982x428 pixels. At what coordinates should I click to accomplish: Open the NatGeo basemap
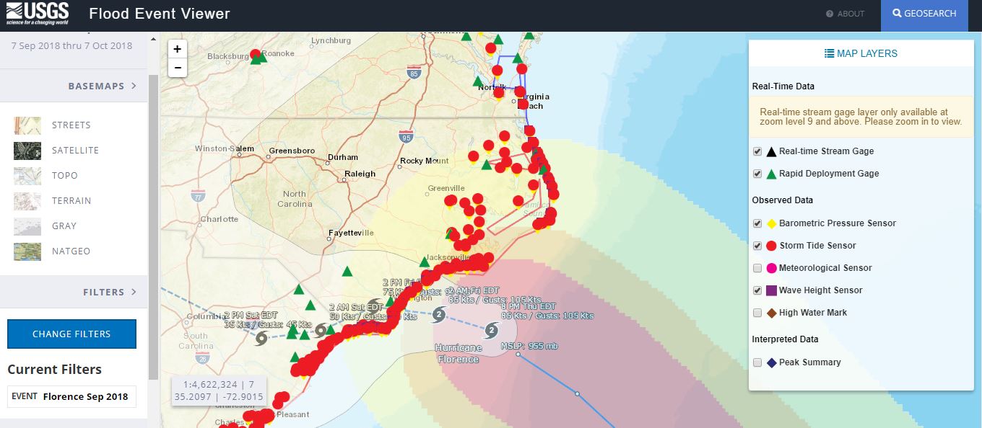tap(27, 251)
